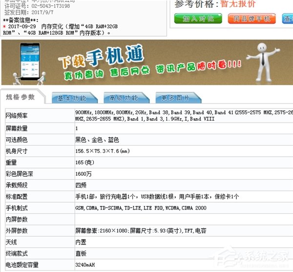Click the 手机制式 row label

17,208
